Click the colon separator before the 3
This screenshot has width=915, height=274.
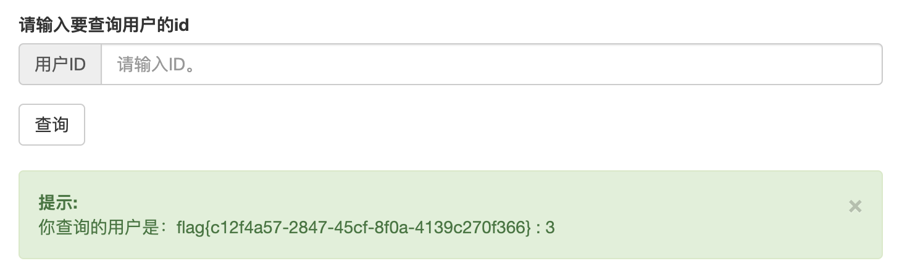(x=538, y=228)
